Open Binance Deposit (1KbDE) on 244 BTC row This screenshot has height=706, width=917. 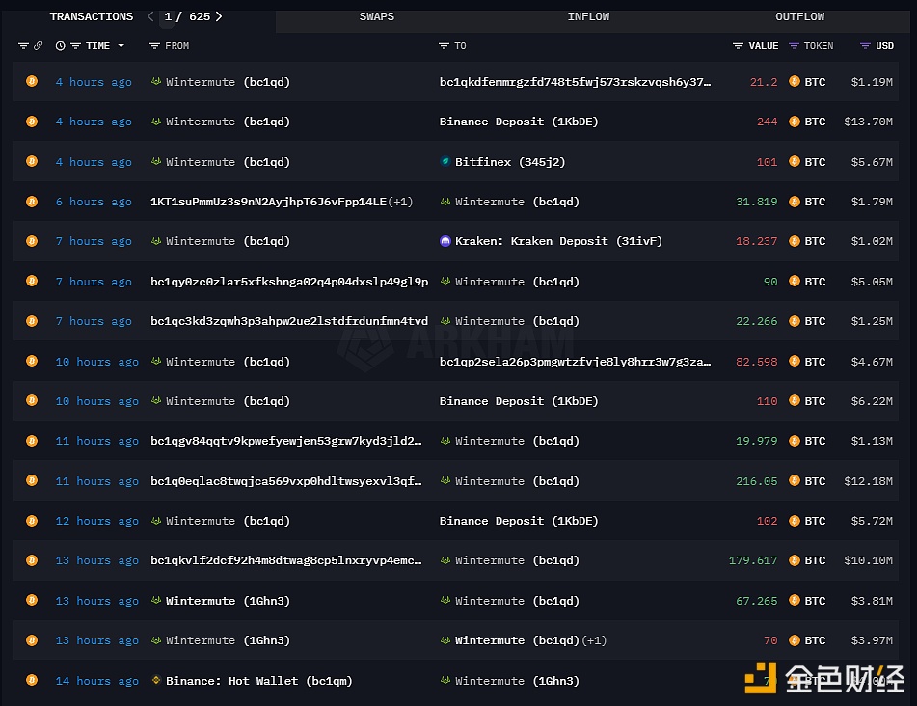519,122
